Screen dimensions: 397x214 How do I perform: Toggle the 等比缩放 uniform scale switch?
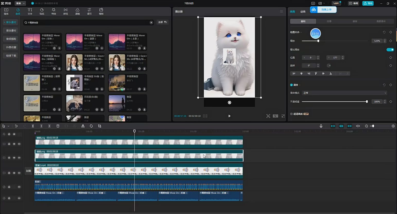390,50
